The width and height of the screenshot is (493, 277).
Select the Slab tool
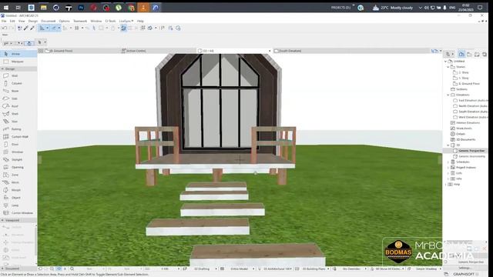pyautogui.click(x=18, y=98)
